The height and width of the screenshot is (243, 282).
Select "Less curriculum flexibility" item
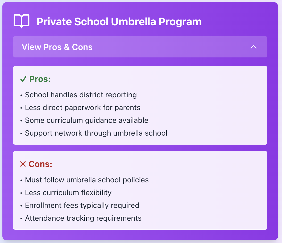tap(68, 193)
